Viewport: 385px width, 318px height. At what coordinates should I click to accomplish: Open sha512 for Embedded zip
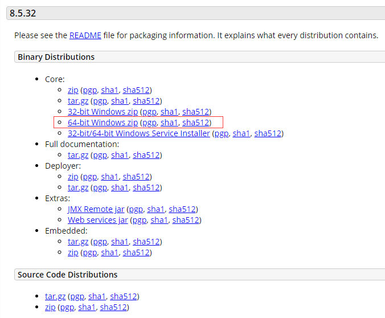[x=136, y=252]
